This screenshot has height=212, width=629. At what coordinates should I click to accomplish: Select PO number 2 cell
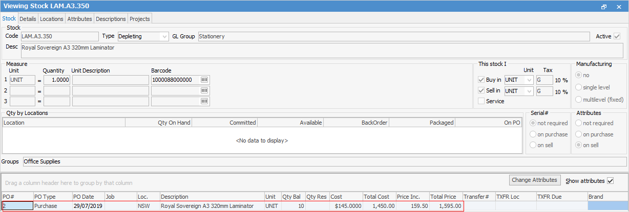(x=17, y=206)
